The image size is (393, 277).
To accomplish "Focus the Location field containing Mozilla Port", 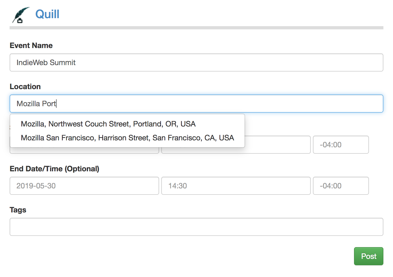I will [x=196, y=104].
